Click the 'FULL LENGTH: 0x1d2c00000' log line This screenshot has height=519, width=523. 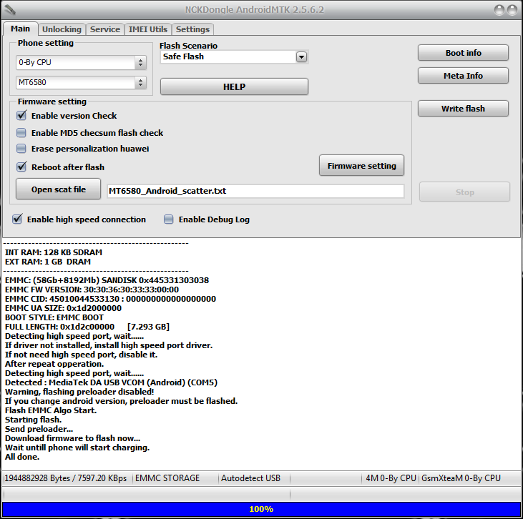87,327
